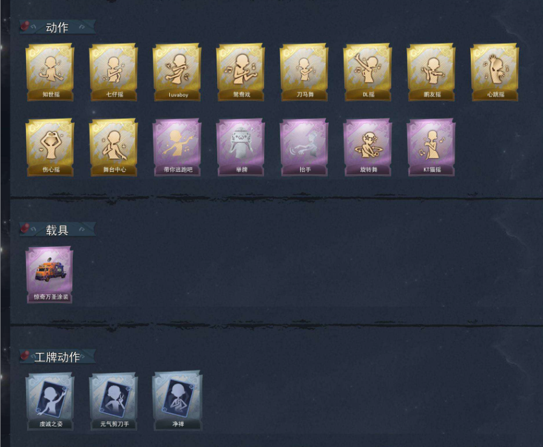Choose the 元气剪刀手 badge action
The image size is (543, 447).
pos(113,401)
